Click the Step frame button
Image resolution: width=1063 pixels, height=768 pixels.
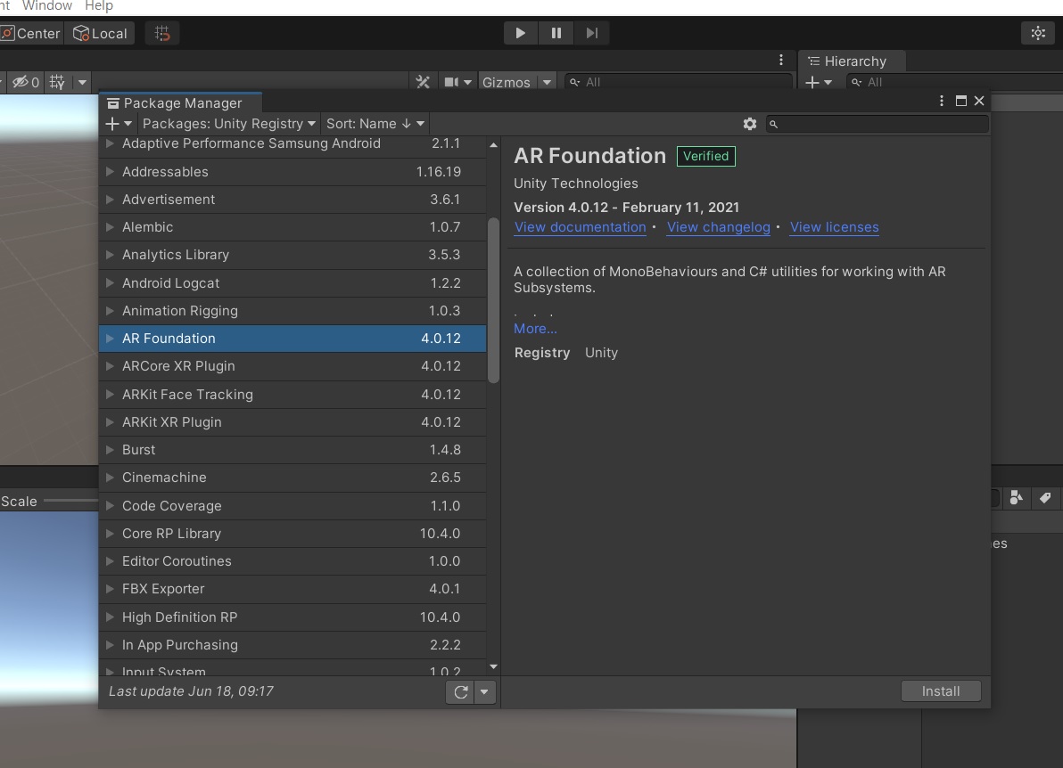[x=592, y=33]
